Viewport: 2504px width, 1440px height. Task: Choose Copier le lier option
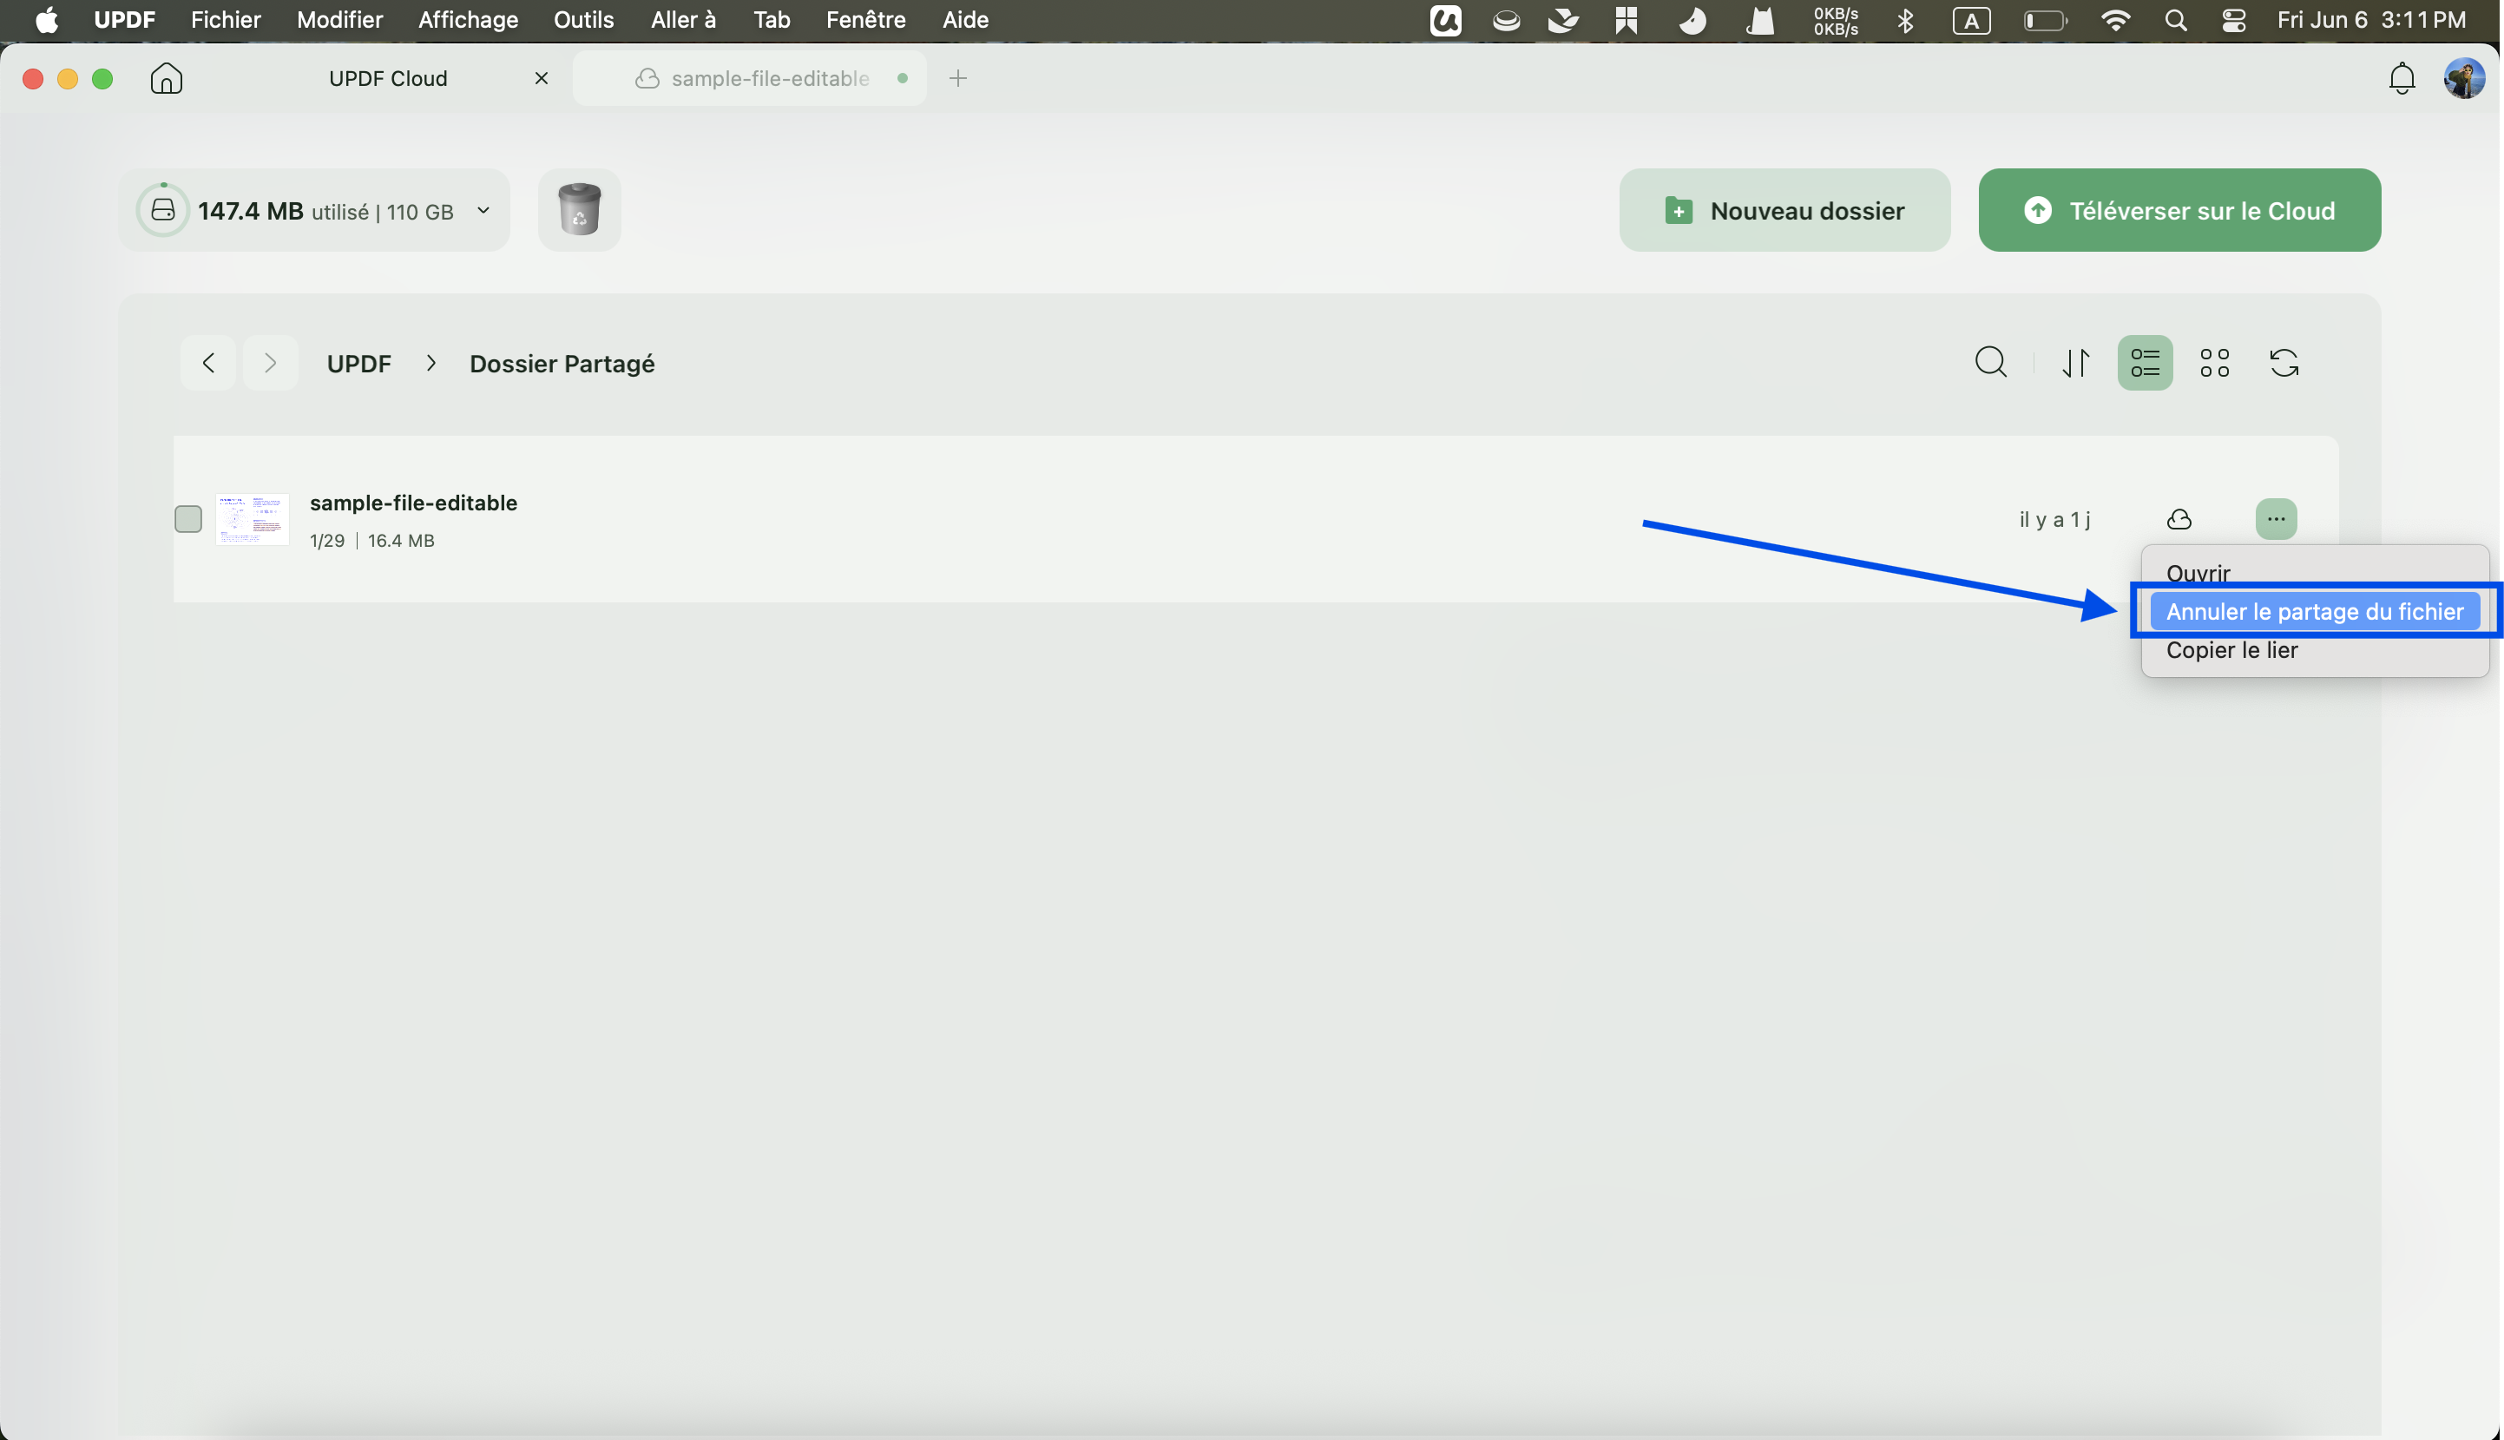(x=2314, y=650)
